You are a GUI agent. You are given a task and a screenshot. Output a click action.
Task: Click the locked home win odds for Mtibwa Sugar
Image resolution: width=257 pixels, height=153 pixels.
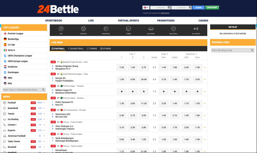(122, 91)
